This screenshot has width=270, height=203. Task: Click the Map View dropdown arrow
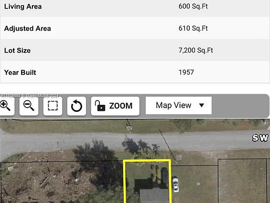coord(202,105)
